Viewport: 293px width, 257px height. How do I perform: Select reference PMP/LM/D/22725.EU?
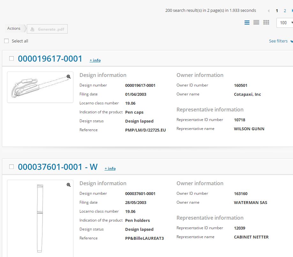(x=145, y=130)
